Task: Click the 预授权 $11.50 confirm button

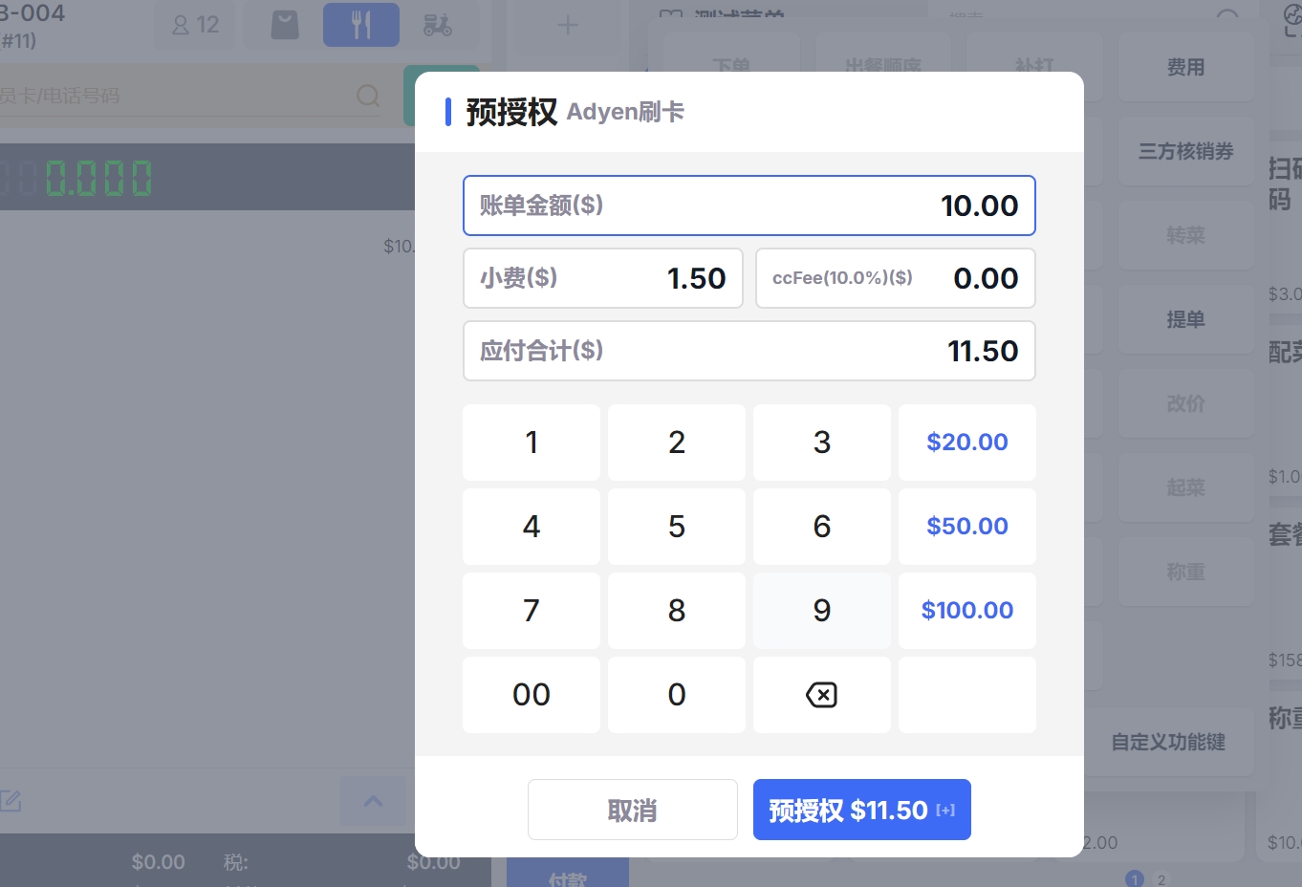Action: tap(861, 810)
